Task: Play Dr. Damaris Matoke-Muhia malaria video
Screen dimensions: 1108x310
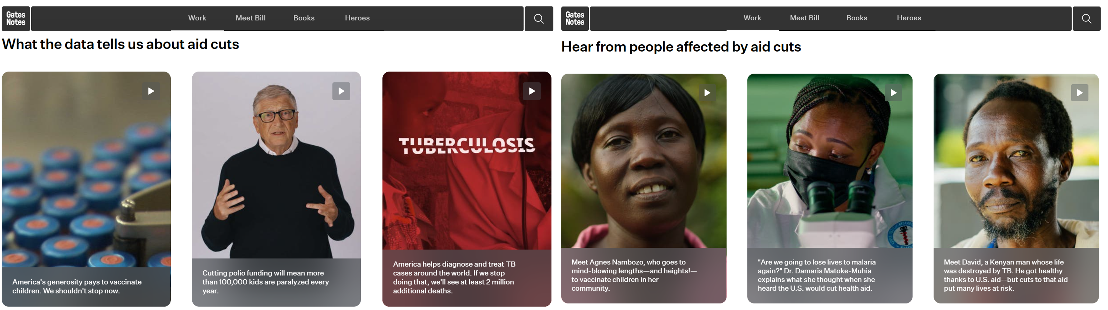Action: coord(893,93)
